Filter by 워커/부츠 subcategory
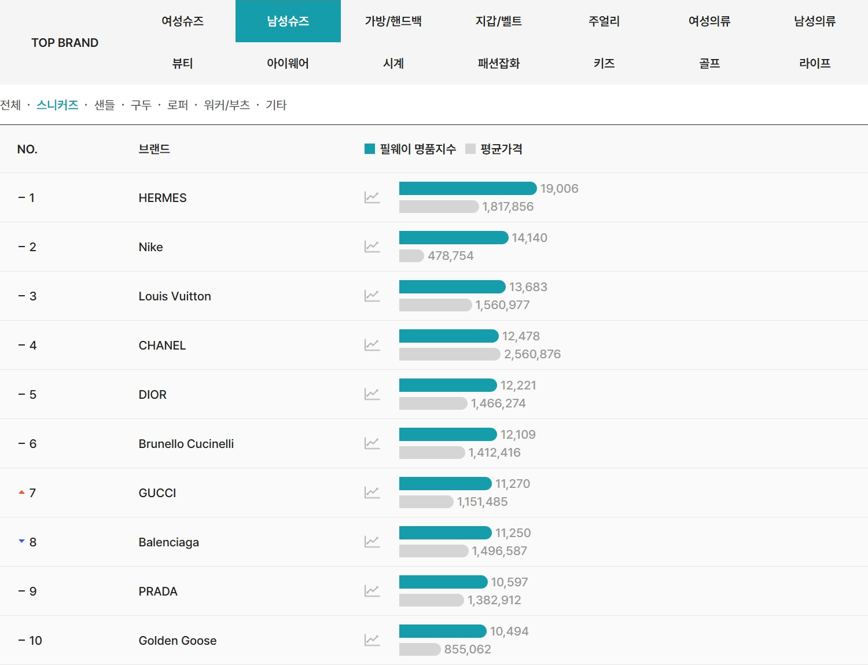868x665 pixels. tap(227, 105)
